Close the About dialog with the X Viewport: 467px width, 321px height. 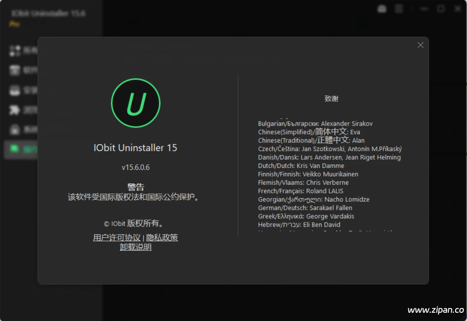(420, 45)
